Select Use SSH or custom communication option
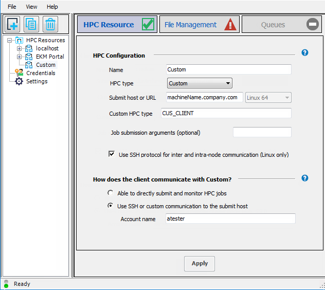 110,206
